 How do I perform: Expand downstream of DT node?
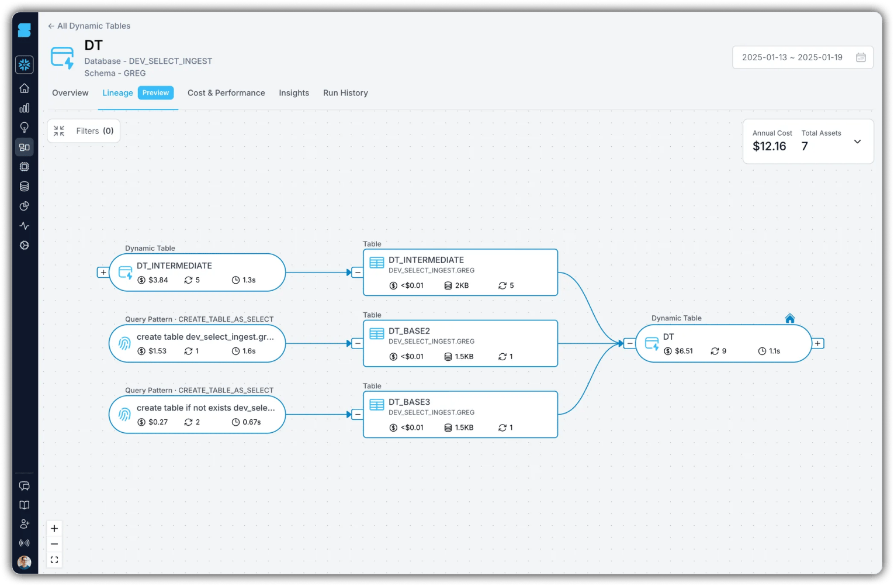(818, 344)
